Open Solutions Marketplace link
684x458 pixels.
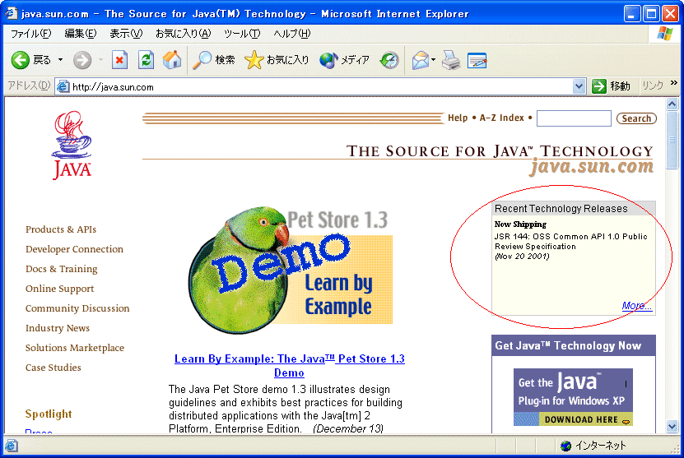[x=75, y=348]
